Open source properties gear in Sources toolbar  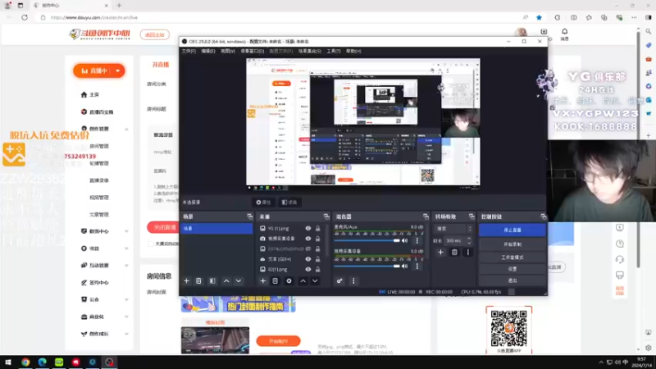pyautogui.click(x=289, y=281)
